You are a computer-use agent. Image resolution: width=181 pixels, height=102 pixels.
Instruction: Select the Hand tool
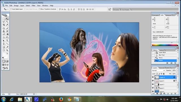click(4, 50)
